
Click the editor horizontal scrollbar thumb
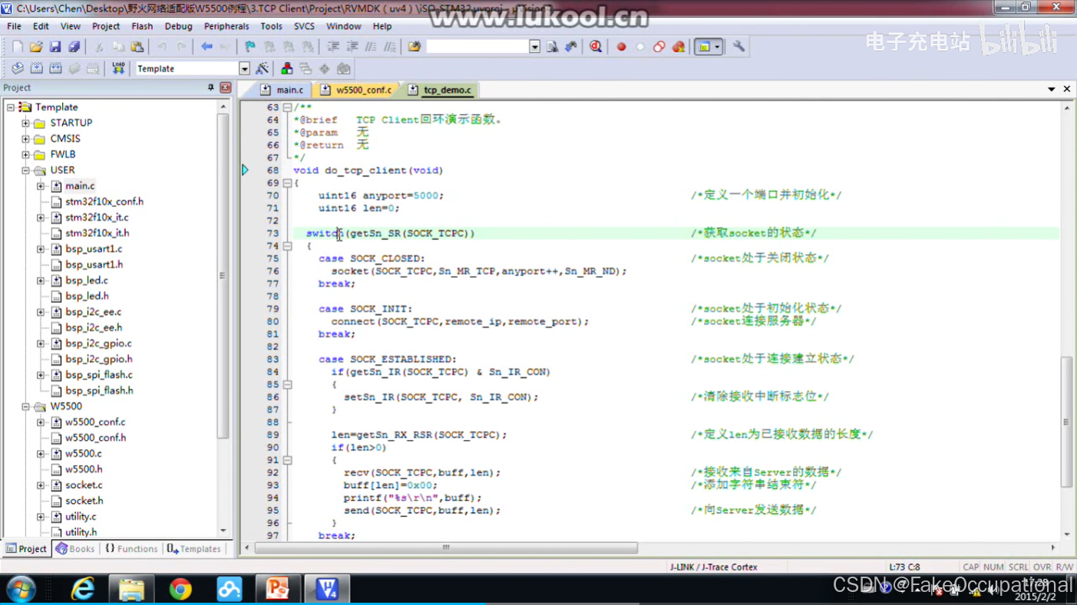(446, 547)
